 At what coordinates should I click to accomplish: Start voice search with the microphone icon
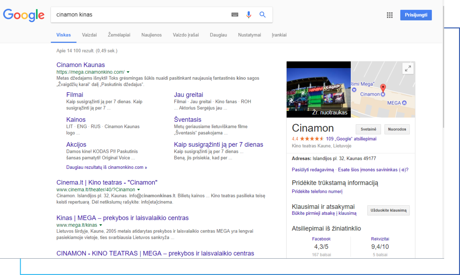(x=249, y=15)
